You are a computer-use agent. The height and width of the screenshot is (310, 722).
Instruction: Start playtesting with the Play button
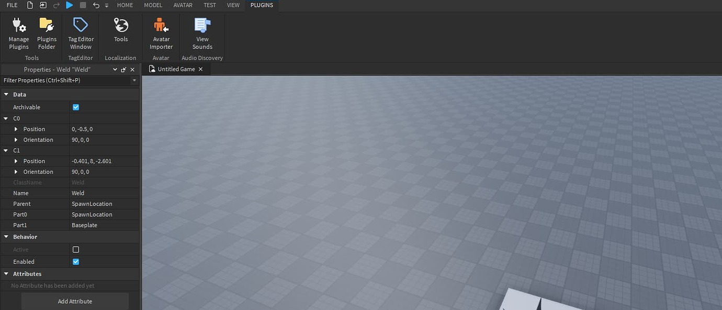70,5
